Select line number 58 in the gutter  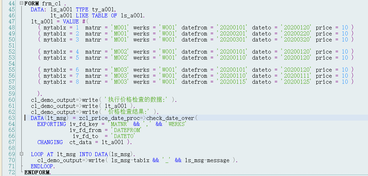coord(12,88)
